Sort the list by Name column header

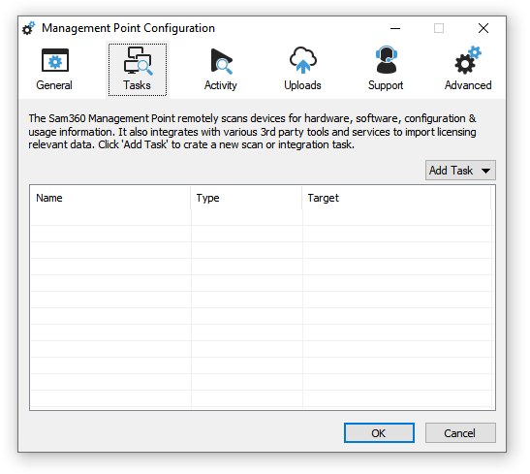click(x=110, y=198)
